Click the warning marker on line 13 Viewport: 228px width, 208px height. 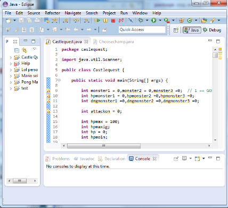tap(48, 111)
